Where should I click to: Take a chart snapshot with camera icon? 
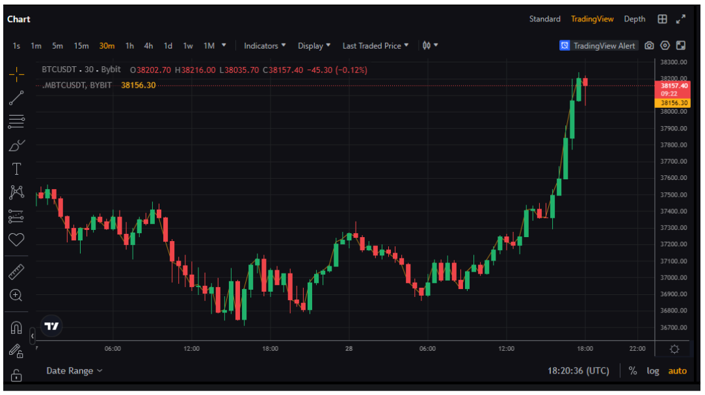click(x=649, y=45)
